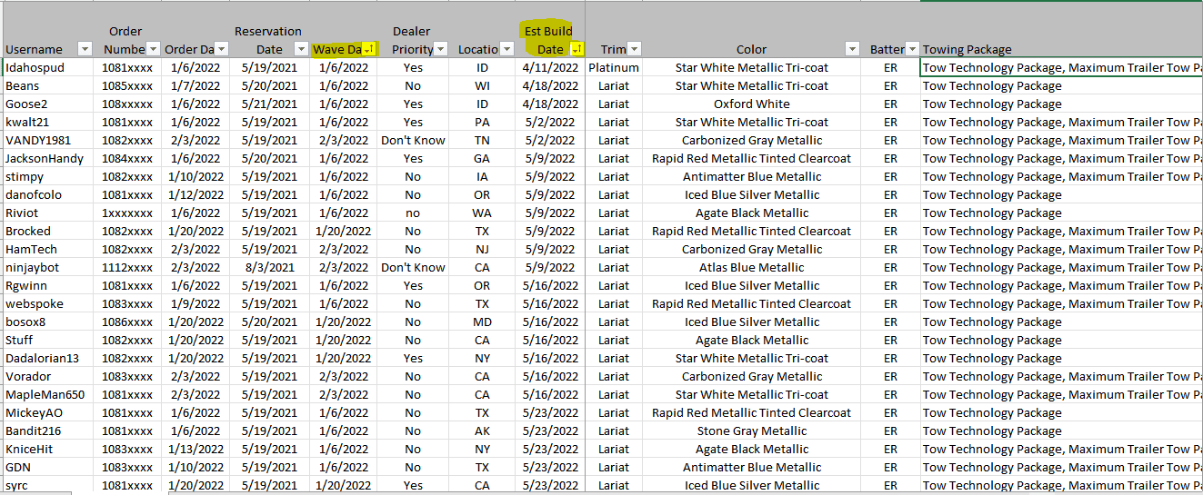
Task: Open the Order Number filter dropdown
Action: coord(154,49)
